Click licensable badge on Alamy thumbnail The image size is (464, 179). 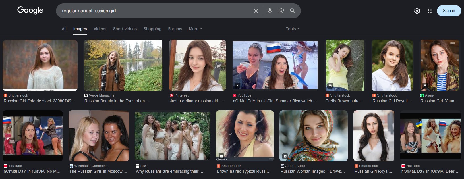click(425, 86)
